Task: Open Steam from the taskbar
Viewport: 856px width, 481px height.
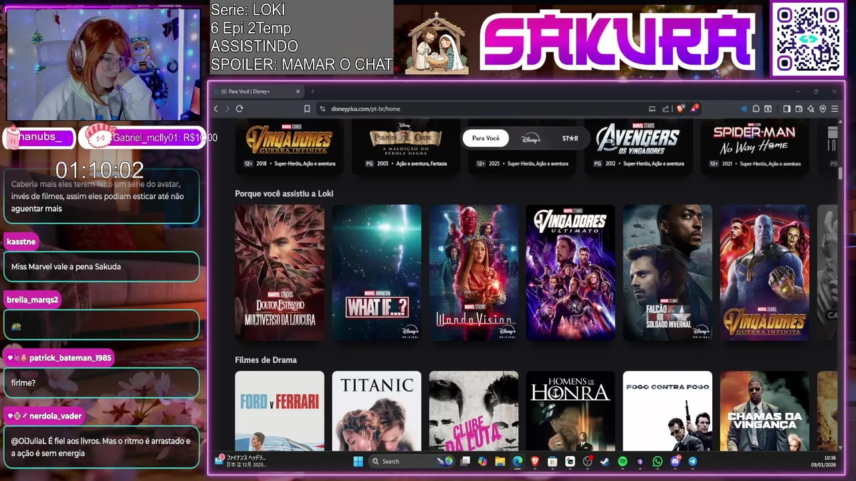Action: tap(605, 461)
